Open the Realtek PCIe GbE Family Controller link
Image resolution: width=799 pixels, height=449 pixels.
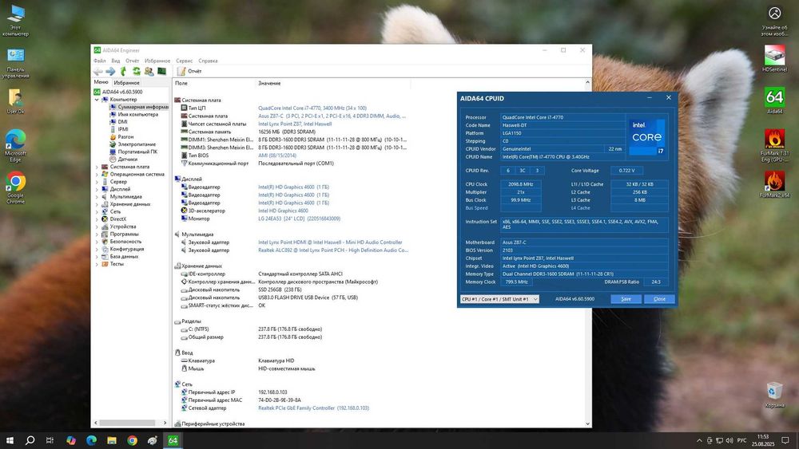(313, 408)
